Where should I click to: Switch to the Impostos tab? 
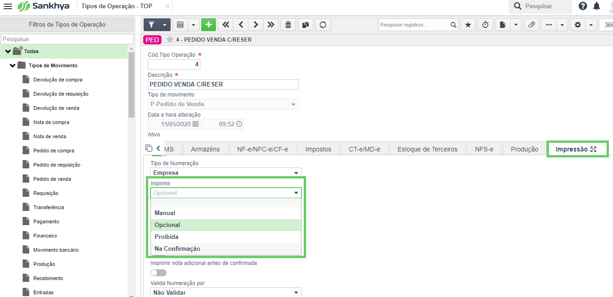click(318, 149)
